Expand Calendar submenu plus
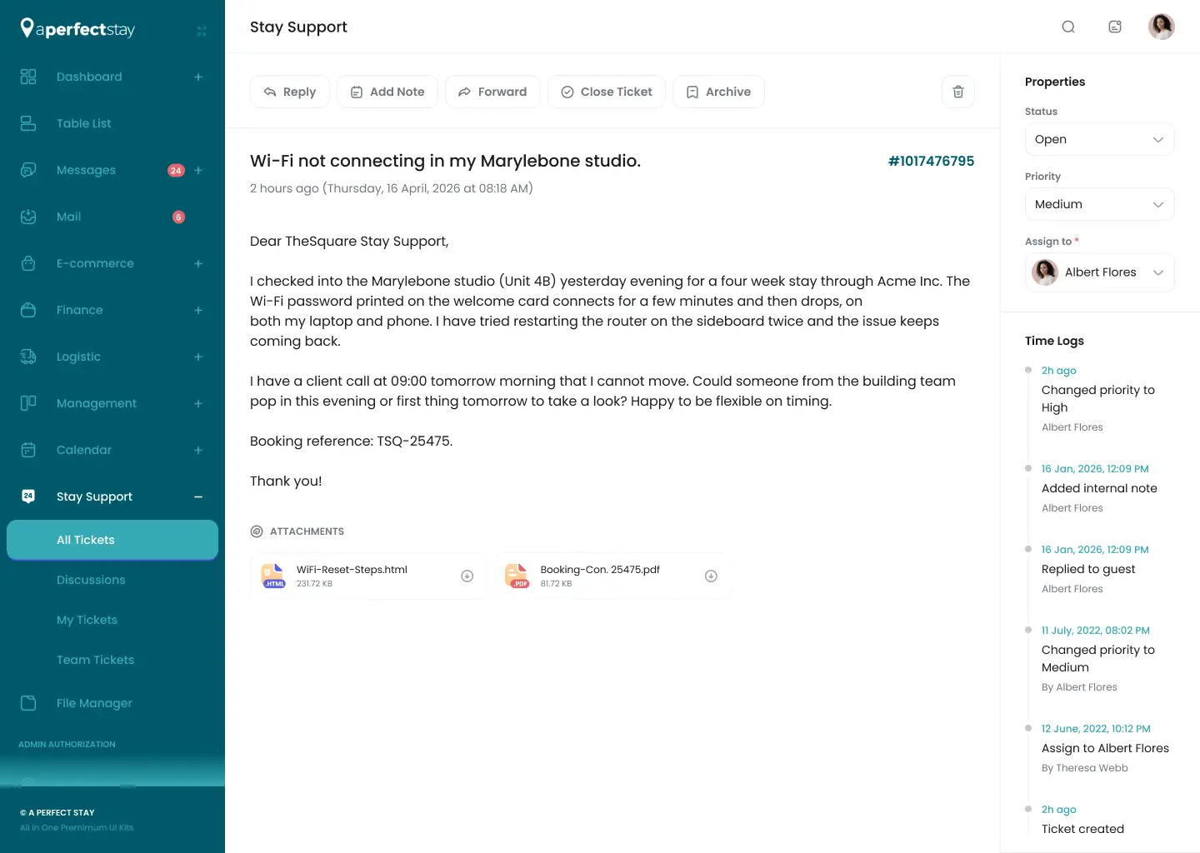Viewport: 1200px width, 853px height. click(x=198, y=450)
